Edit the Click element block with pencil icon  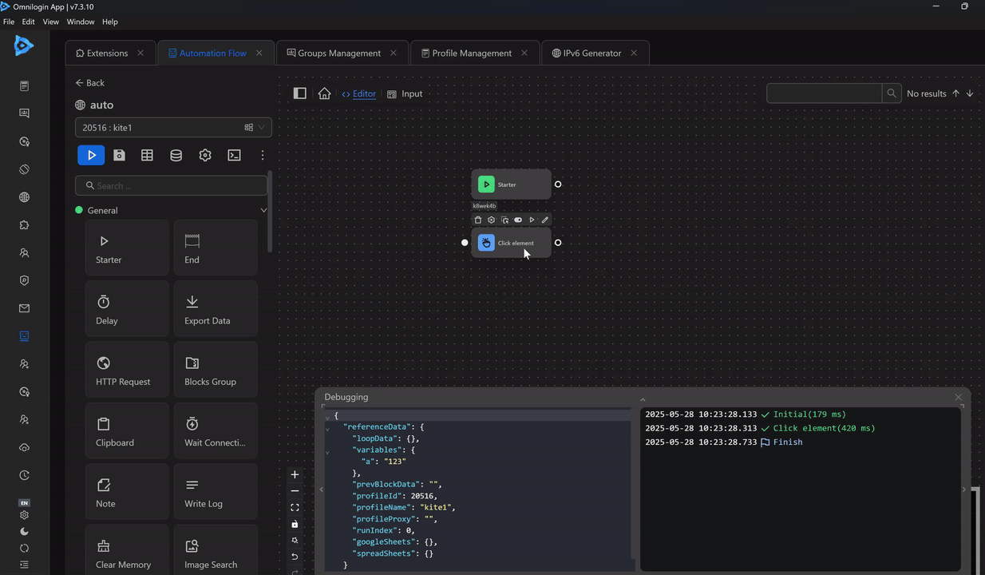(545, 220)
